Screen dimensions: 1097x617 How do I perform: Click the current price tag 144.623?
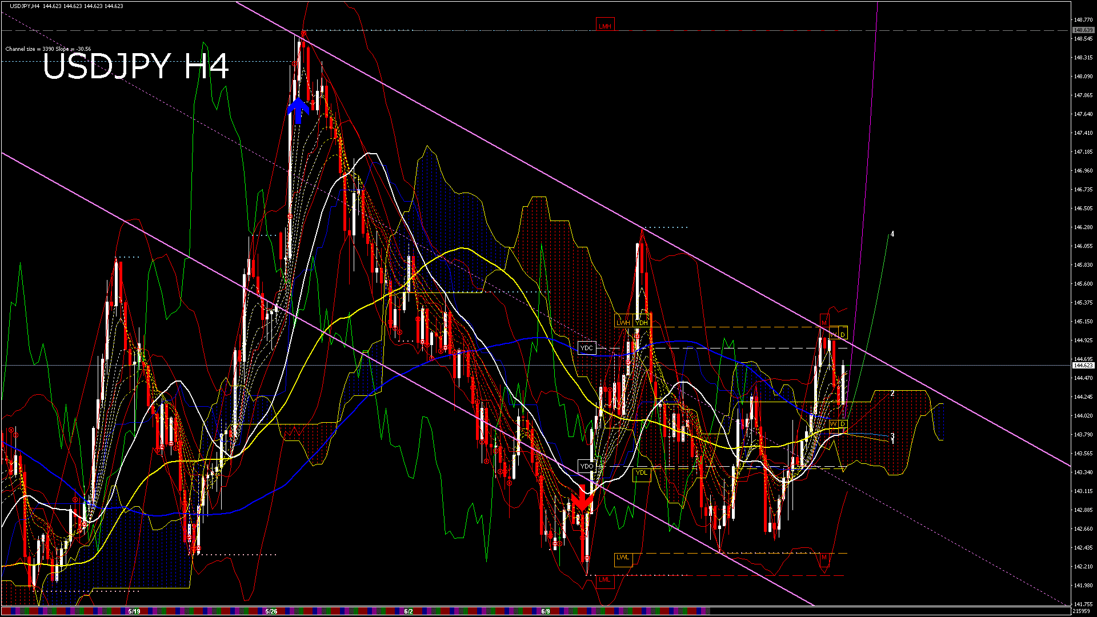tap(1083, 366)
